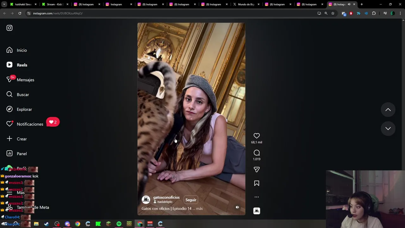
Task: Click the 'Más' hamburger menu in sidebar
Action: 16,193
